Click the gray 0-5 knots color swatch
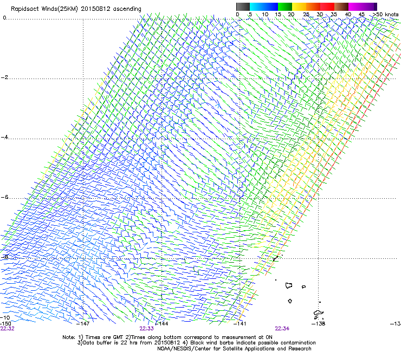 [243, 6]
